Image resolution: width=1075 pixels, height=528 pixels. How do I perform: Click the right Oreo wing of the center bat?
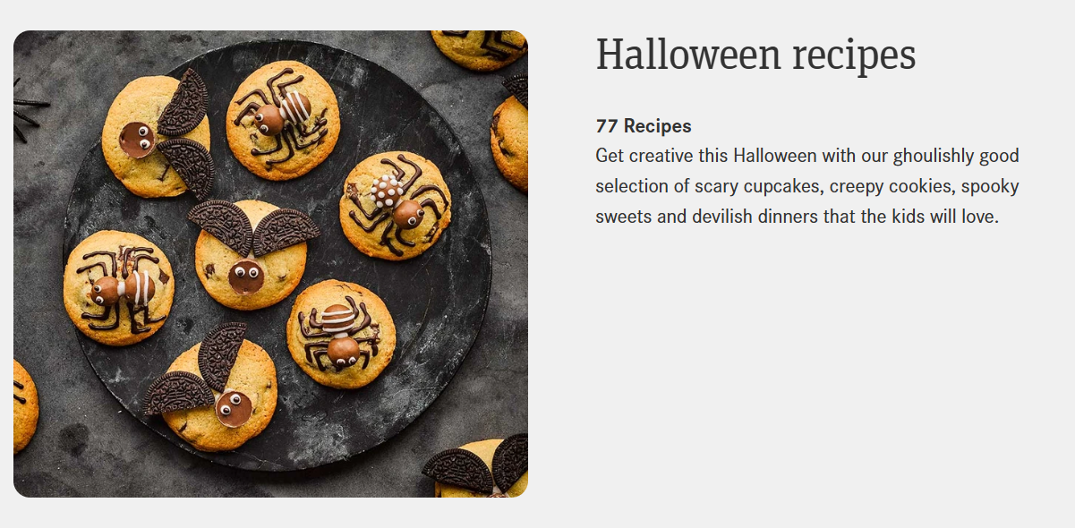(x=285, y=230)
